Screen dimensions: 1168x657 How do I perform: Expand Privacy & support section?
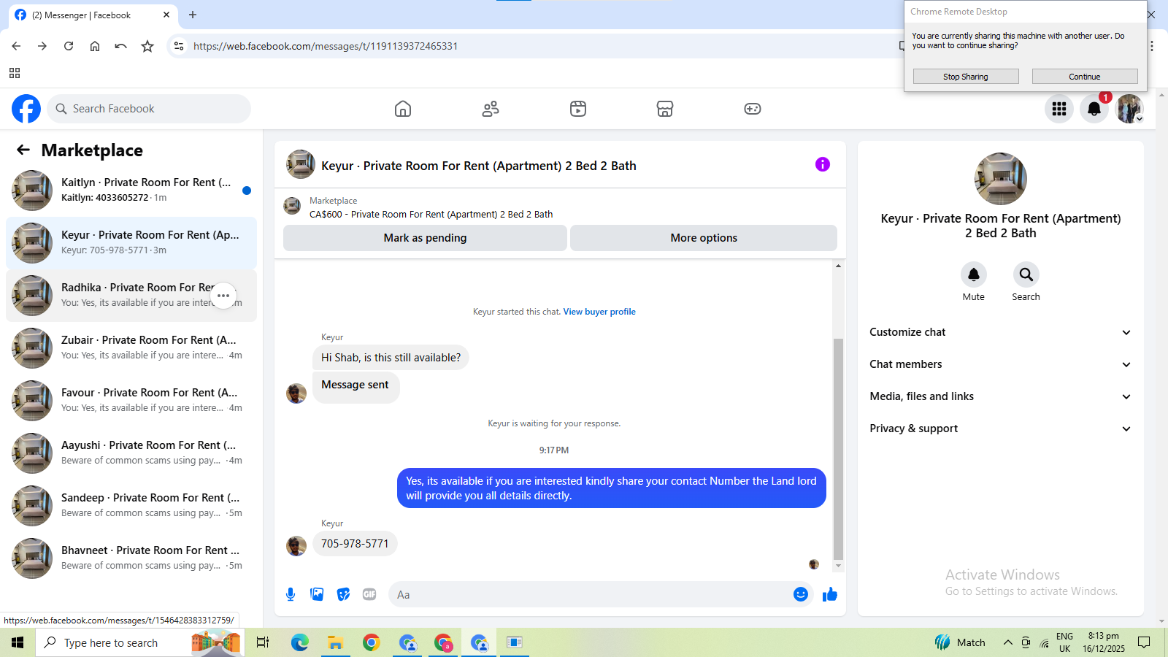(x=999, y=429)
